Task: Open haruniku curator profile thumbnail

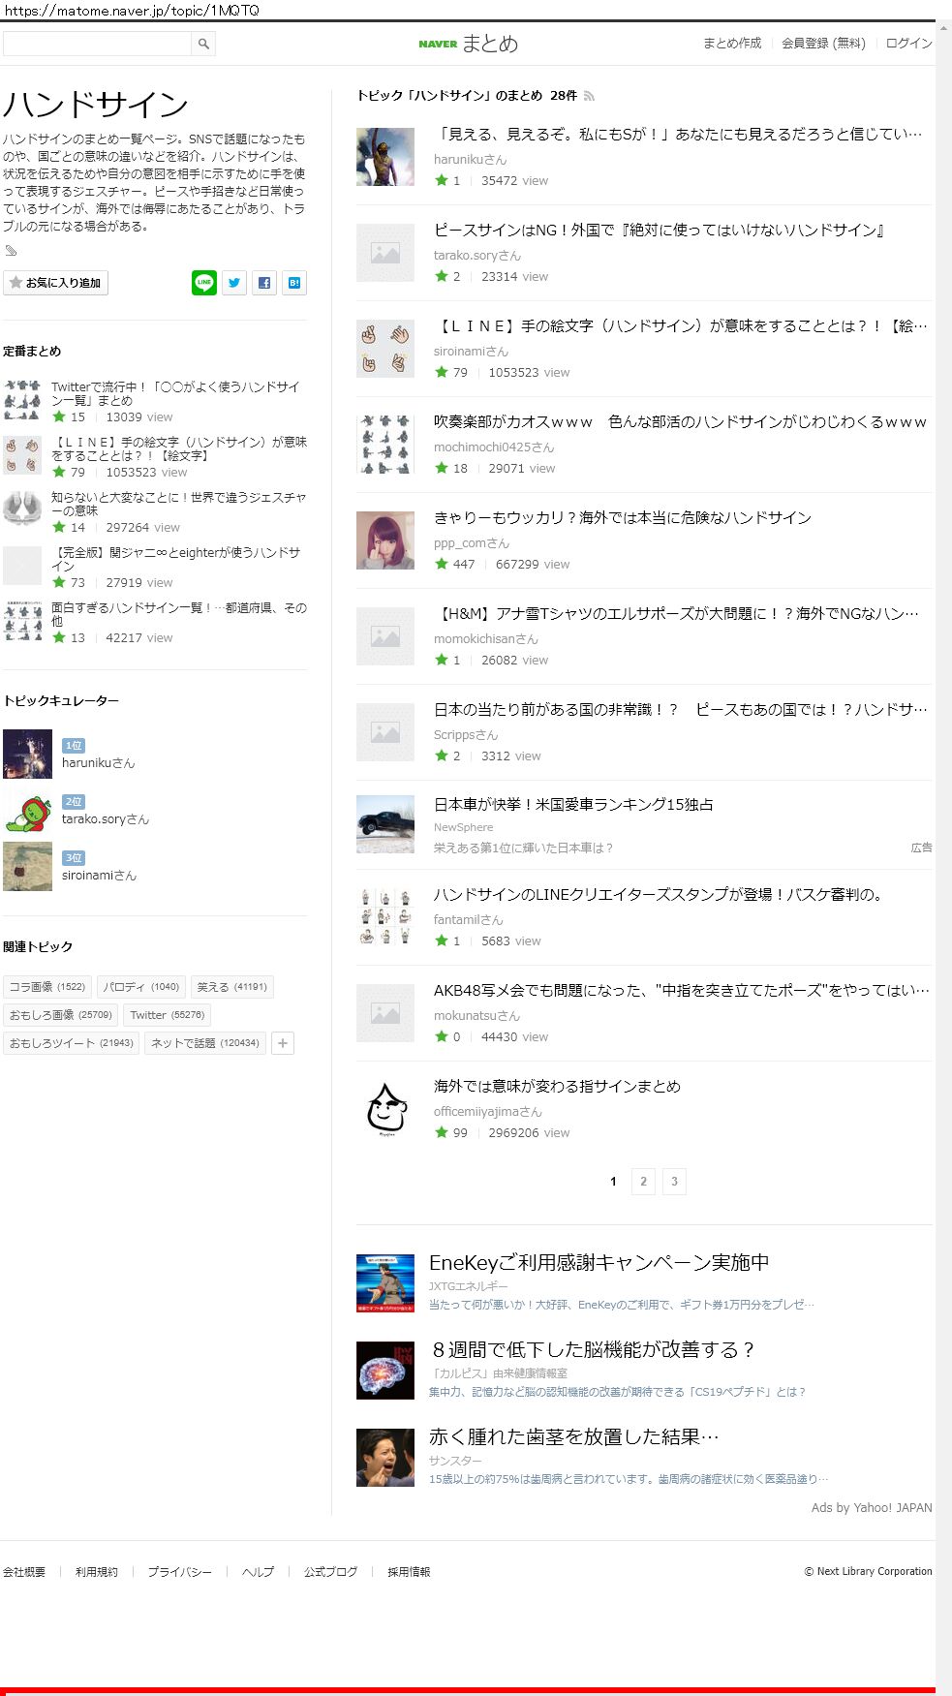Action: point(28,755)
